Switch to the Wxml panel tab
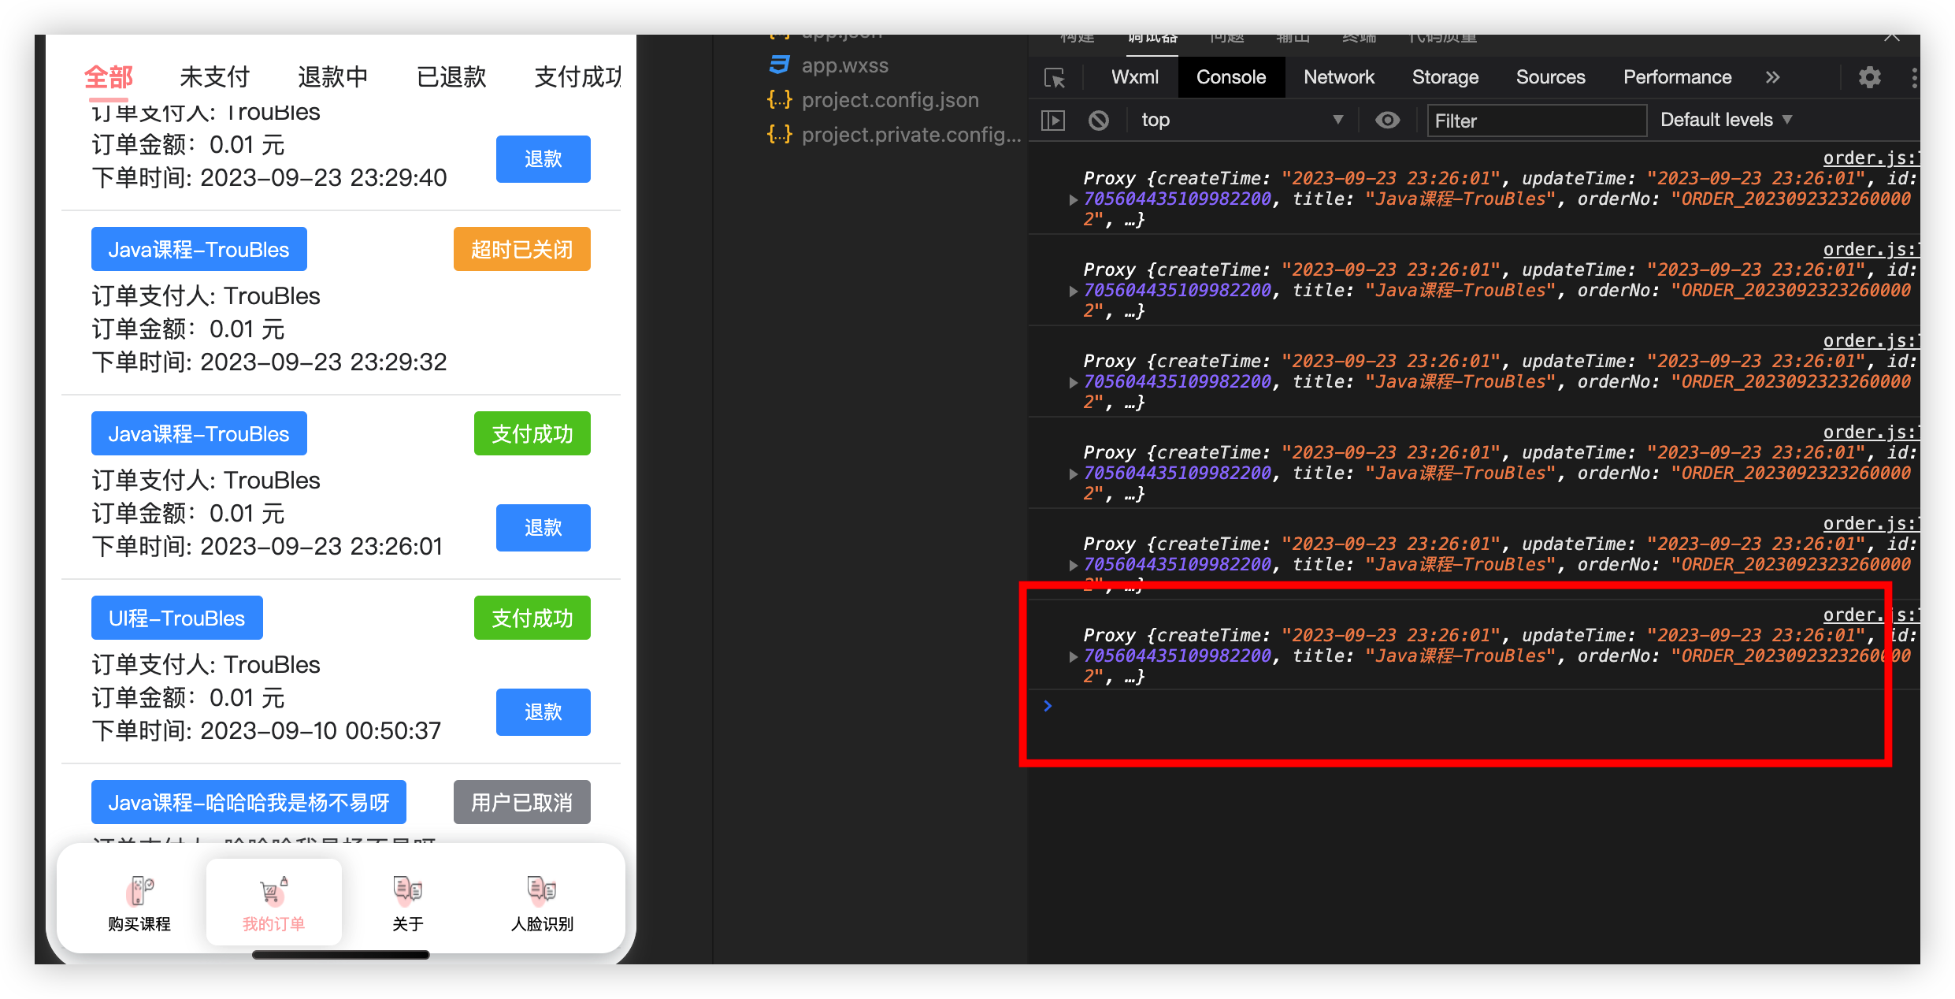 click(x=1134, y=77)
